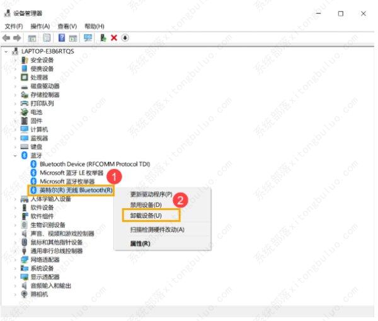
Task: Select the 软件组件 row
Action: coord(42,216)
